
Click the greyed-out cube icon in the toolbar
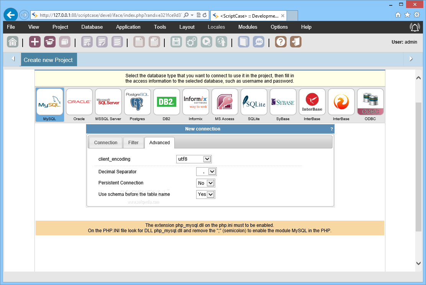[x=65, y=42]
